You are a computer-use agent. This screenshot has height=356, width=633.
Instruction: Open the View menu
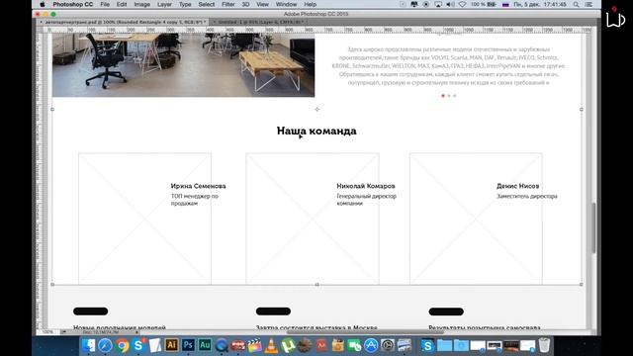tap(262, 4)
